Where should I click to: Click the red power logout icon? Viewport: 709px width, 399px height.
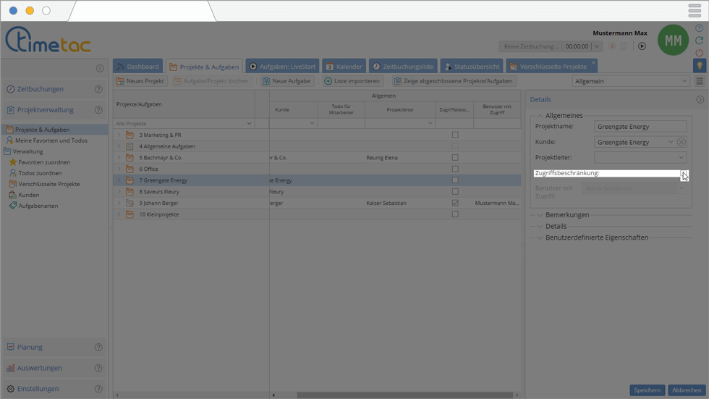(x=699, y=53)
